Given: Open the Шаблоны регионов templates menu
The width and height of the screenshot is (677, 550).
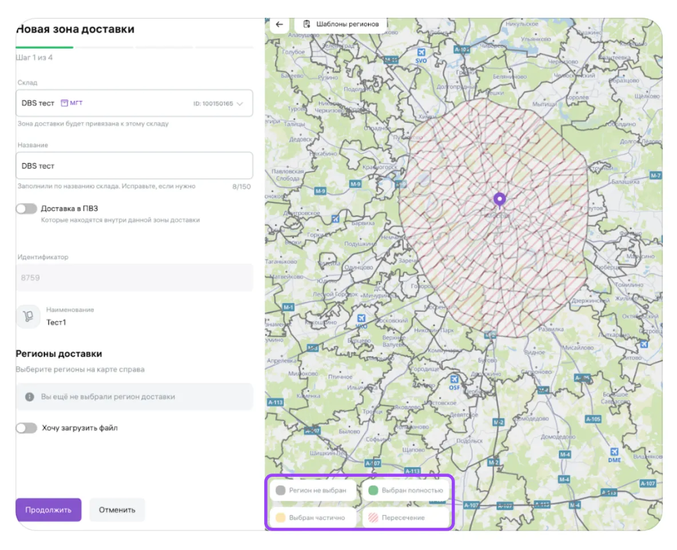Looking at the screenshot, I should 340,24.
